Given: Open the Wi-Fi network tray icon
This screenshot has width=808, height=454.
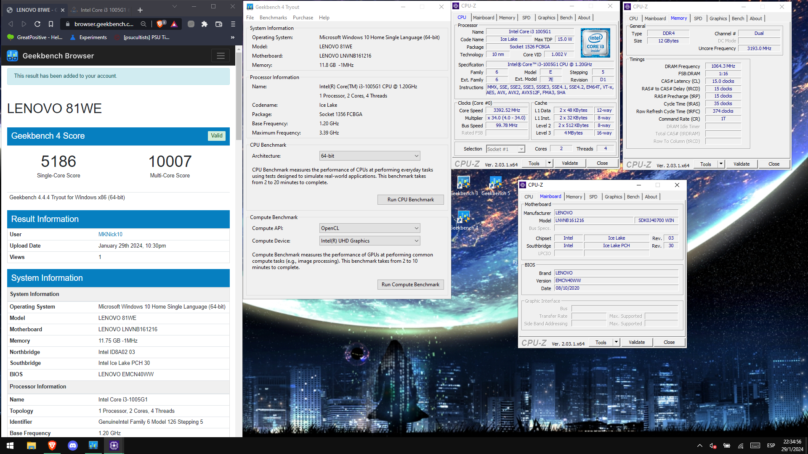Looking at the screenshot, I should pos(741,446).
